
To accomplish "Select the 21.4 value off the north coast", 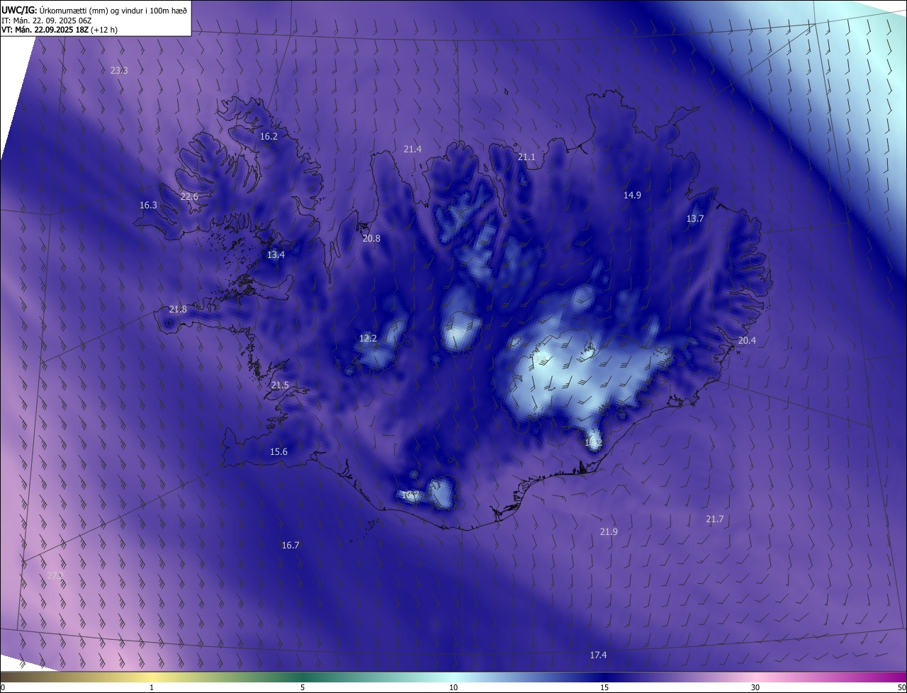I will click(x=412, y=149).
